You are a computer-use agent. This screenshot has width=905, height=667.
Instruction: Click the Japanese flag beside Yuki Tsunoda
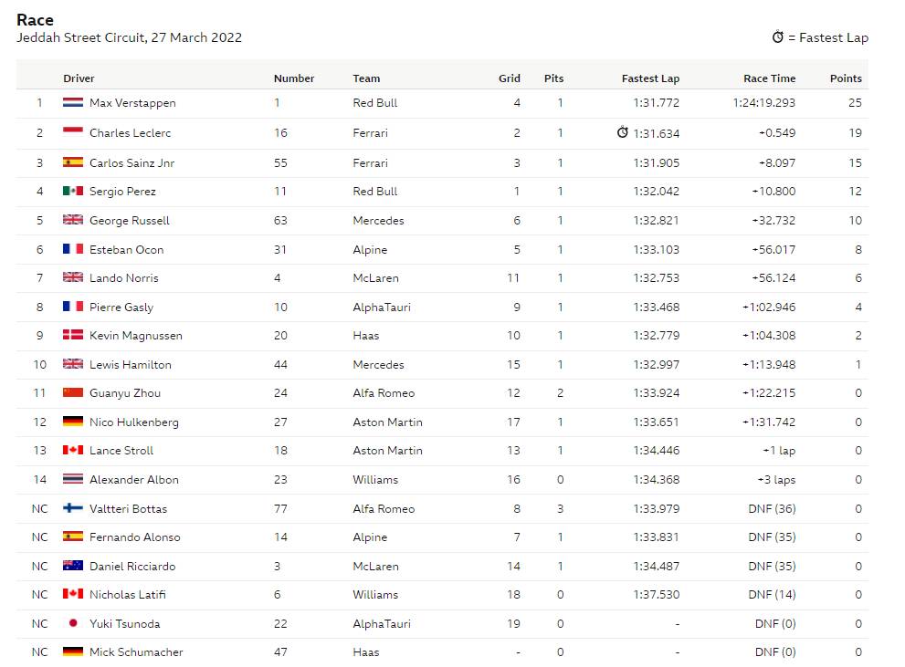pyautogui.click(x=73, y=623)
